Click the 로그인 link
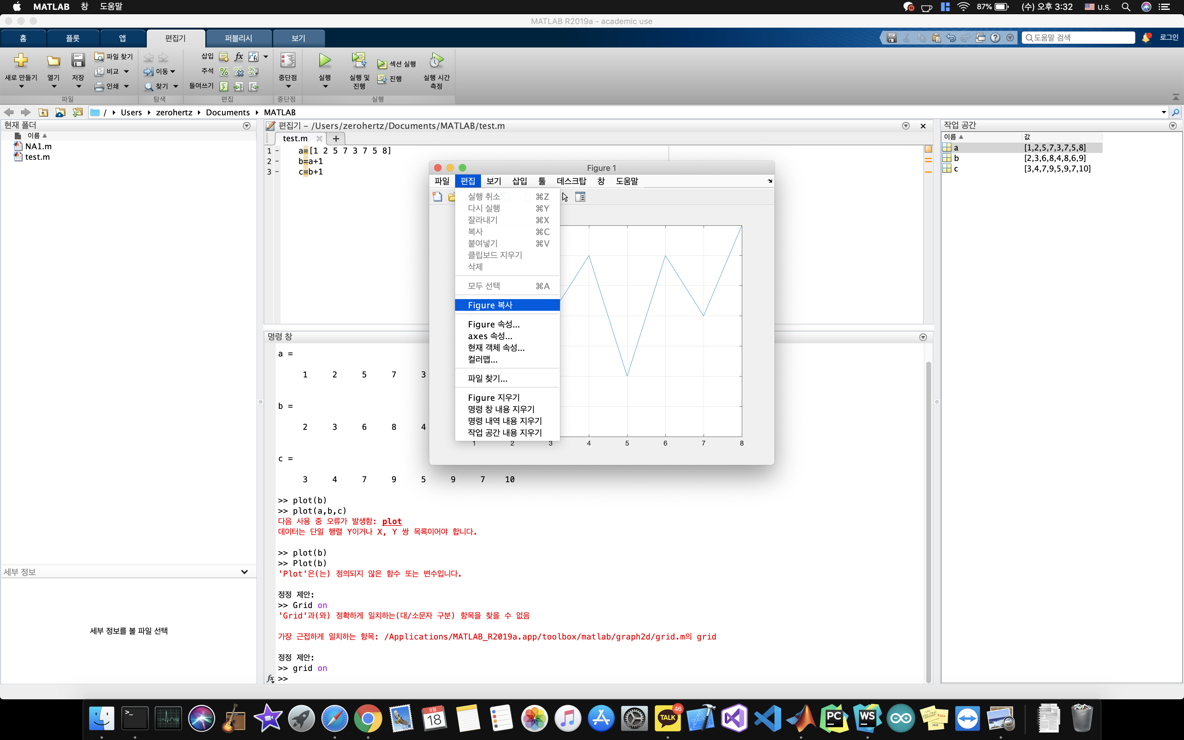Screen dimensions: 1184x740 [x=1169, y=38]
